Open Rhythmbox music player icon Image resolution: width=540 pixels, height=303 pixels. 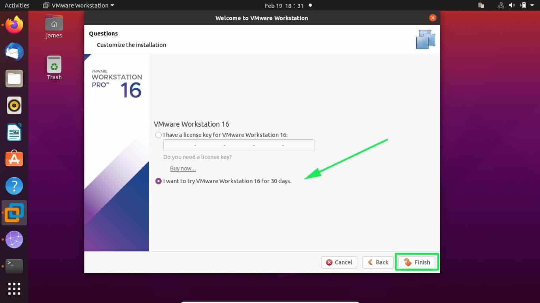tap(14, 105)
